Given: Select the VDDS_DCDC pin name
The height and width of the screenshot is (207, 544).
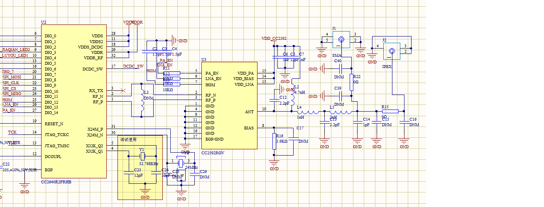Looking at the screenshot, I should pos(91,47).
